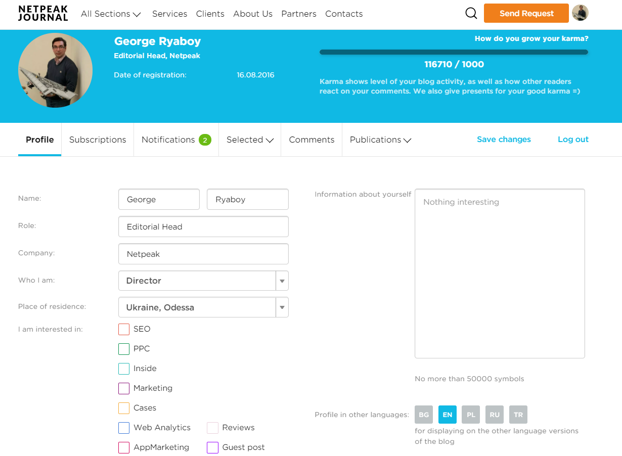Viewport: 622px width, 456px height.
Task: Click the Log out link
Action: pyautogui.click(x=573, y=140)
